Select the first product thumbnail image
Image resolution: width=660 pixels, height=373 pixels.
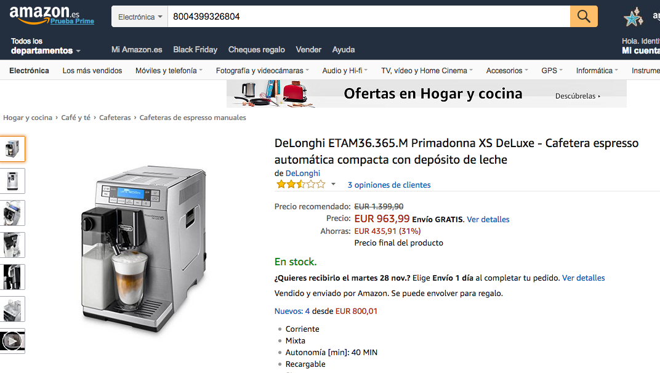coord(12,149)
